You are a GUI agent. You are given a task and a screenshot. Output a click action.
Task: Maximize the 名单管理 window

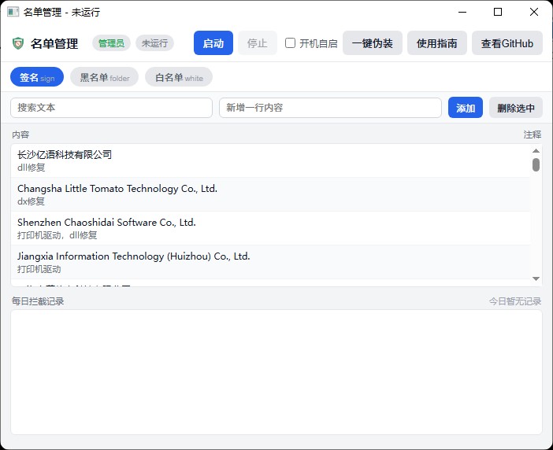(x=498, y=12)
